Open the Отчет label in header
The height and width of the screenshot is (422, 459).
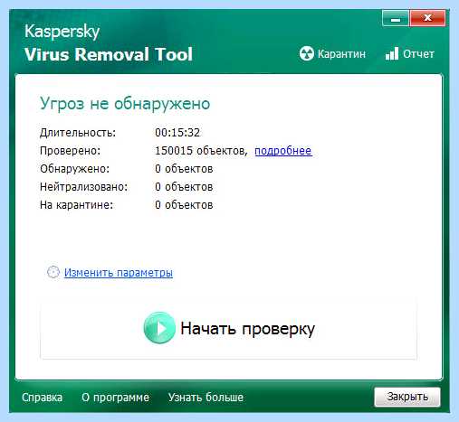[418, 54]
